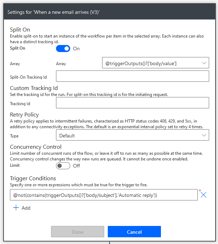The height and width of the screenshot is (244, 218).
Task: Click the plus icon beside Add
Action: (16, 208)
